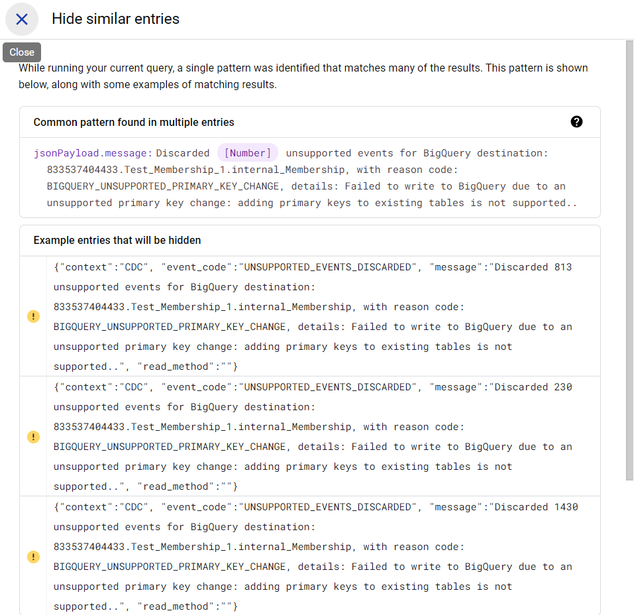Select the [Number] placeholder chip

(248, 153)
